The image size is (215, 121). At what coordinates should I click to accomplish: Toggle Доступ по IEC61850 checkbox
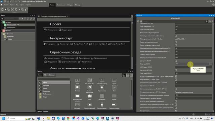176,70
